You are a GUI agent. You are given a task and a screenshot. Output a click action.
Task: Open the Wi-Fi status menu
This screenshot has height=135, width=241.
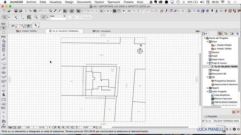tap(223, 2)
